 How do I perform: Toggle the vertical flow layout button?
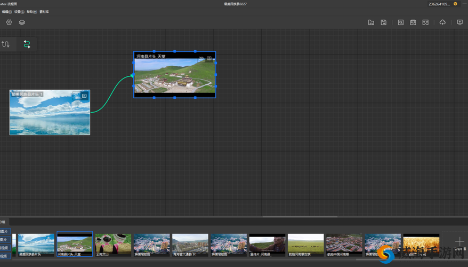(5, 44)
